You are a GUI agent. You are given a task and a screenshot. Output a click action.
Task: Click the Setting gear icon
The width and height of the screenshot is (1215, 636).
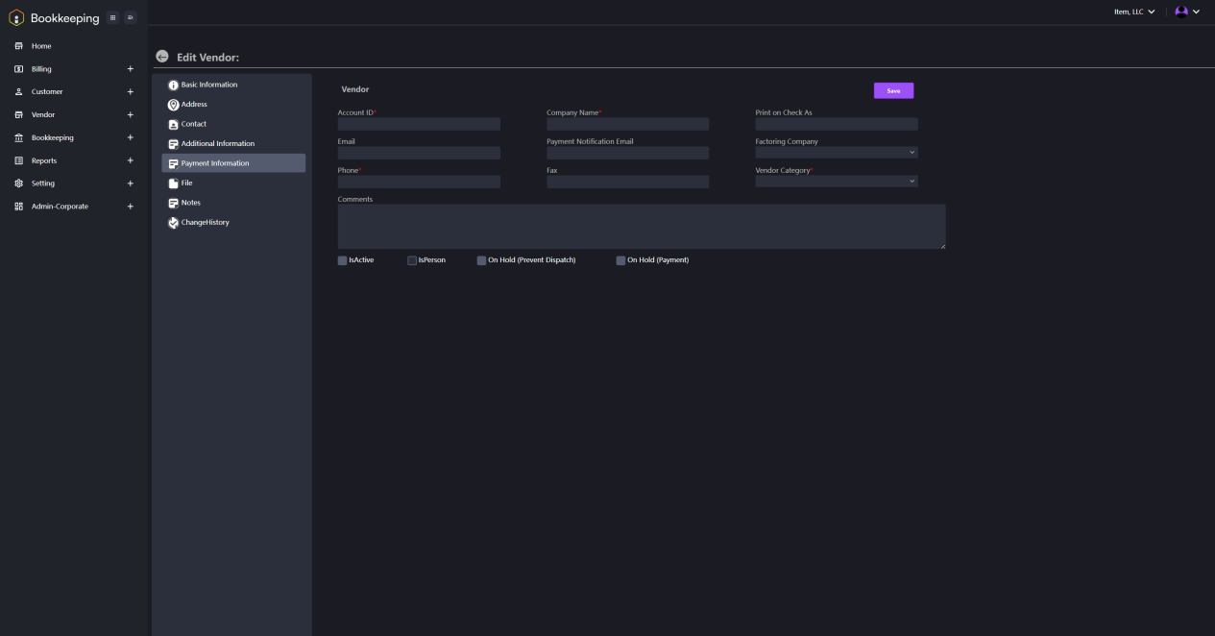click(x=18, y=183)
